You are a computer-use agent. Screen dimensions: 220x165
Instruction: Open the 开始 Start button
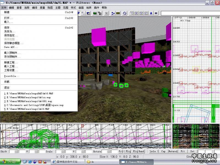[x=10, y=162]
